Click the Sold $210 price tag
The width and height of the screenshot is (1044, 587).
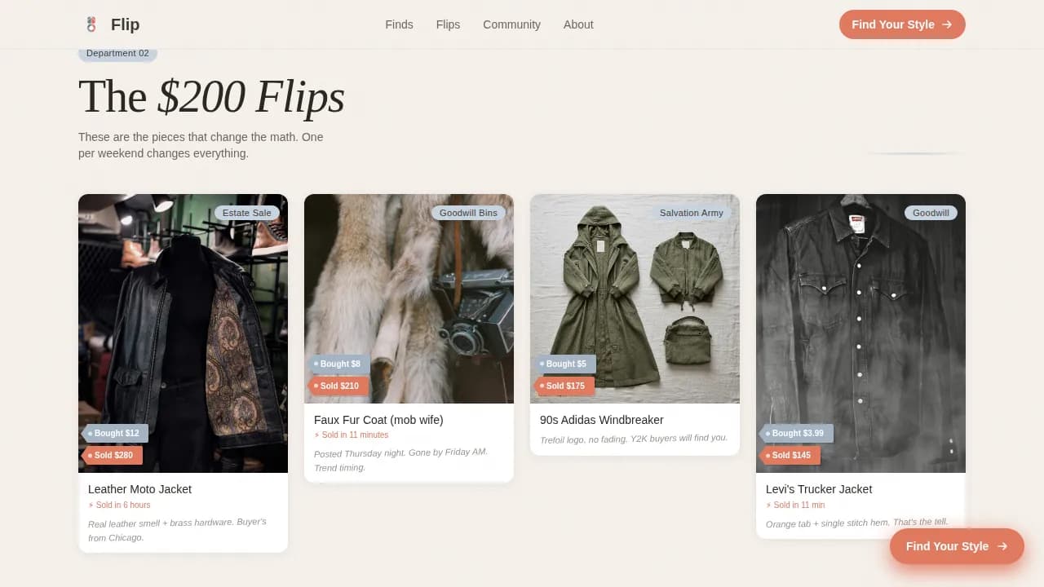click(337, 386)
